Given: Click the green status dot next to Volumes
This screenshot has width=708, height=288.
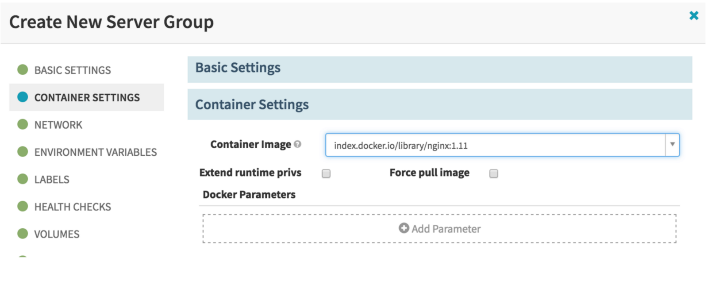Looking at the screenshot, I should (x=23, y=234).
